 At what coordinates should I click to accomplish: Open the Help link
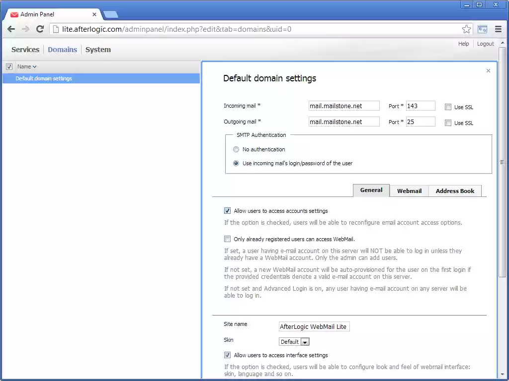point(463,44)
